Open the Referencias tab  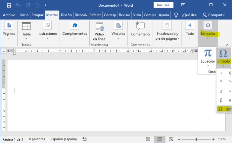(95, 15)
